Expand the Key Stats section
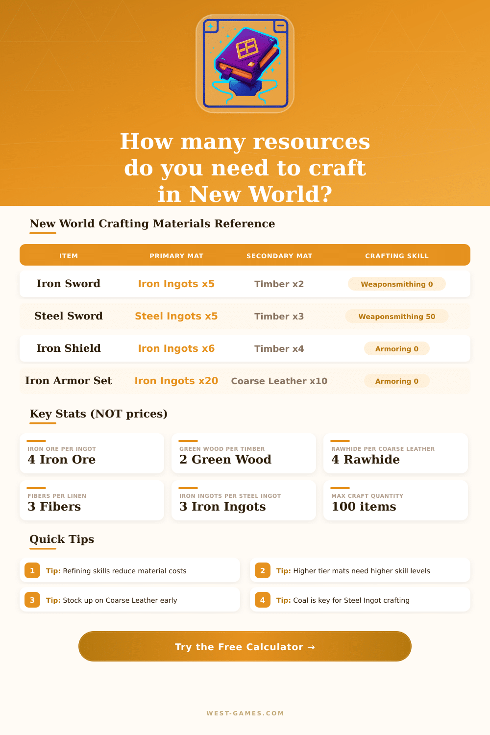490x735 pixels. (98, 414)
